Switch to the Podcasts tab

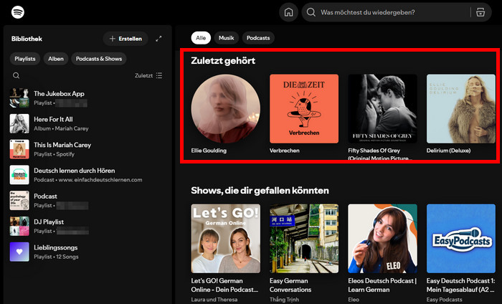tap(258, 38)
